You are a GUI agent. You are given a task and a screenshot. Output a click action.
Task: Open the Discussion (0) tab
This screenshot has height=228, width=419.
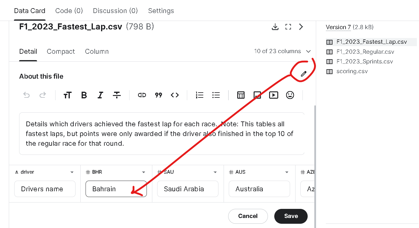click(x=115, y=11)
